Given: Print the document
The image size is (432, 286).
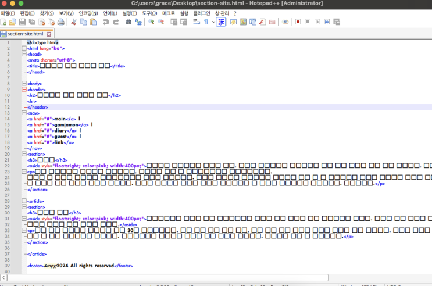Looking at the screenshot, I should coord(61,22).
